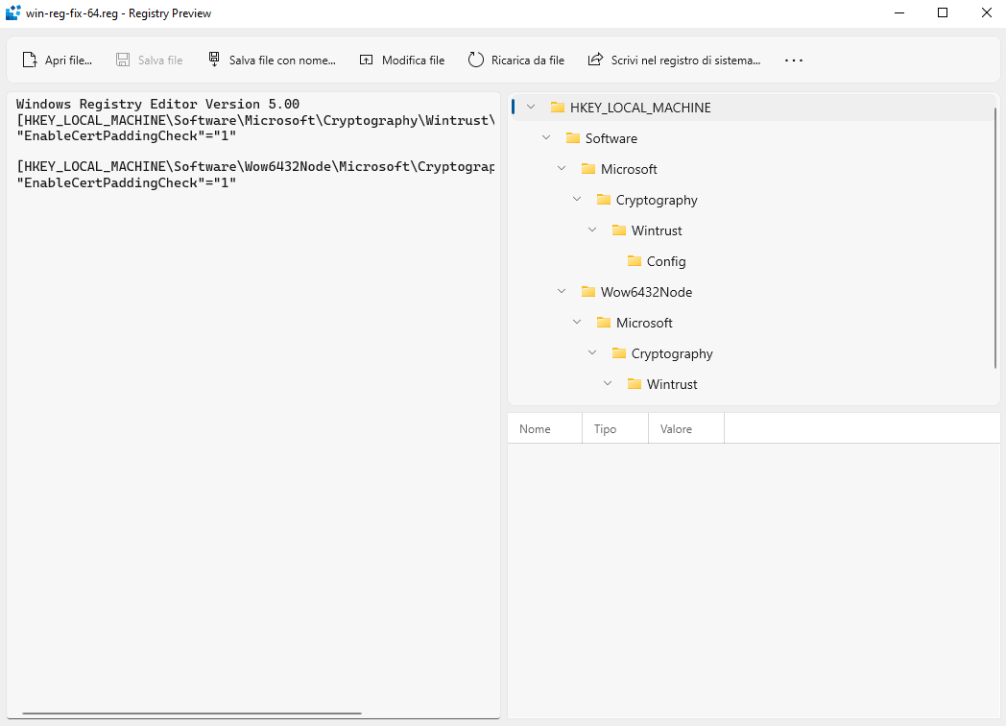This screenshot has width=1006, height=726.
Task: Click the Valore column header
Action: tap(676, 428)
